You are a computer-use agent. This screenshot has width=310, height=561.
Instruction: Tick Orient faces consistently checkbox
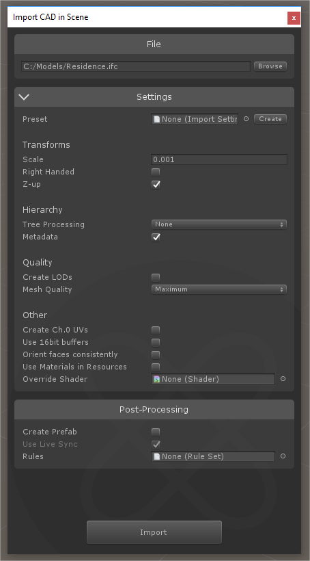pos(156,355)
